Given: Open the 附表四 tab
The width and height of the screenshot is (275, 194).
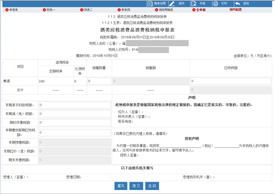Looking at the screenshot, I should tap(124, 10).
